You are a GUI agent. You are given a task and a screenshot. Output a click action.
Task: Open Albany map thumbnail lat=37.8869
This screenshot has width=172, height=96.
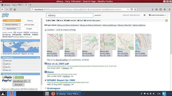(x=143, y=42)
